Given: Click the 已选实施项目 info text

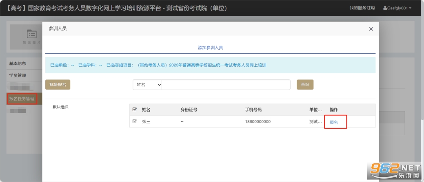Looking at the screenshot, I should click(x=186, y=65).
